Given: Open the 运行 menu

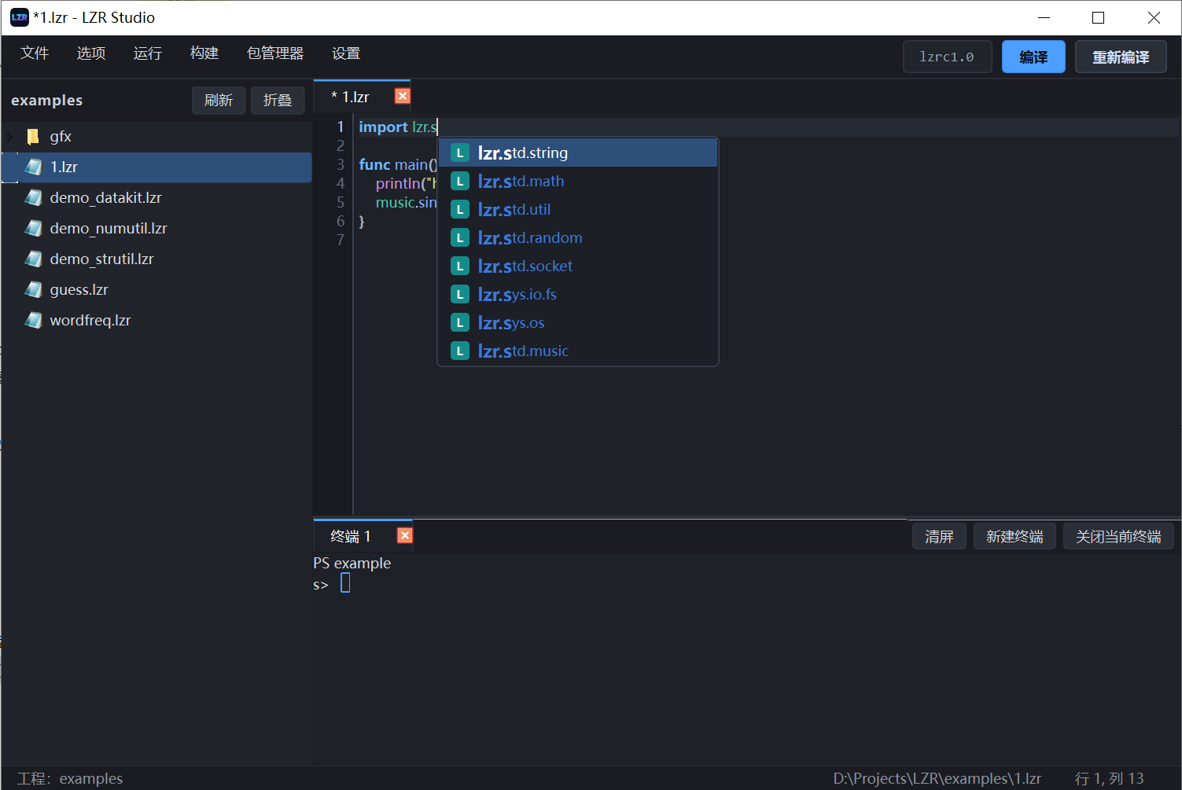Looking at the screenshot, I should 148,53.
